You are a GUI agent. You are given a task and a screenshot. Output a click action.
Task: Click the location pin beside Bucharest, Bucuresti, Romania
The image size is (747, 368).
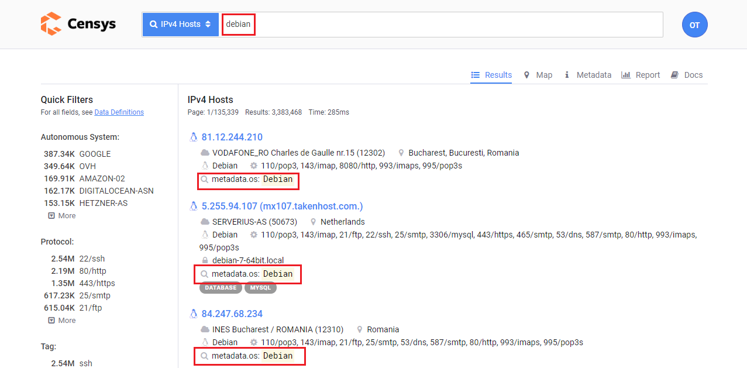(x=401, y=153)
